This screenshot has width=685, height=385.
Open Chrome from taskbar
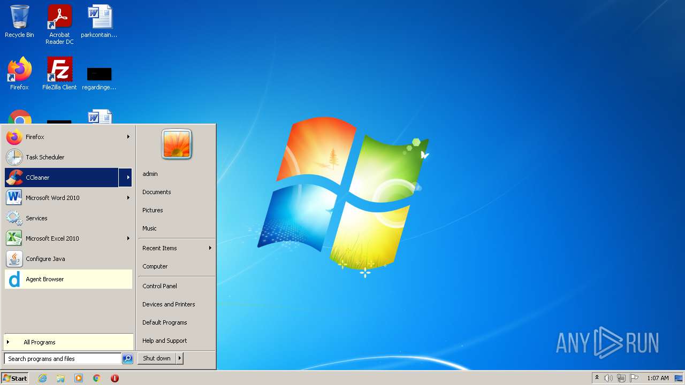[x=97, y=378]
